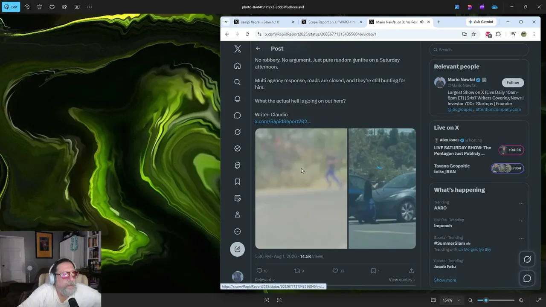Viewport: 546px width, 307px height.
Task: Open Grok from the X sidebar
Action: pos(238,132)
